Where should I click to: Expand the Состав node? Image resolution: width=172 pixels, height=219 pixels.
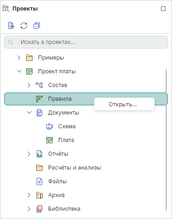click(x=29, y=85)
